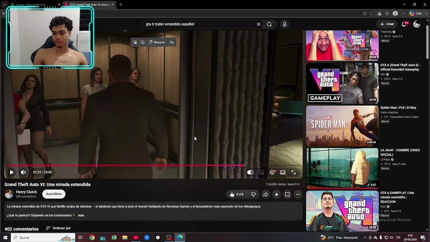The width and height of the screenshot is (430, 242).
Task: Click the first icon in the video overlay toolbar
Action: 135,42
